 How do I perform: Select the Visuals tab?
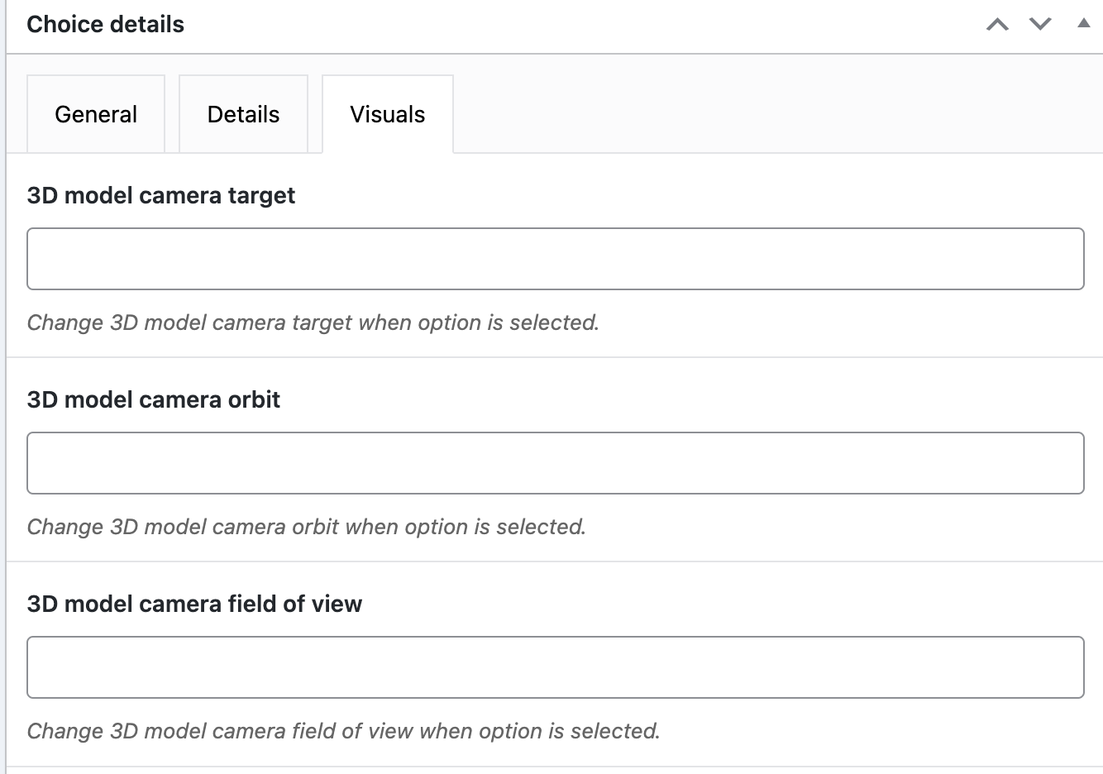point(387,114)
